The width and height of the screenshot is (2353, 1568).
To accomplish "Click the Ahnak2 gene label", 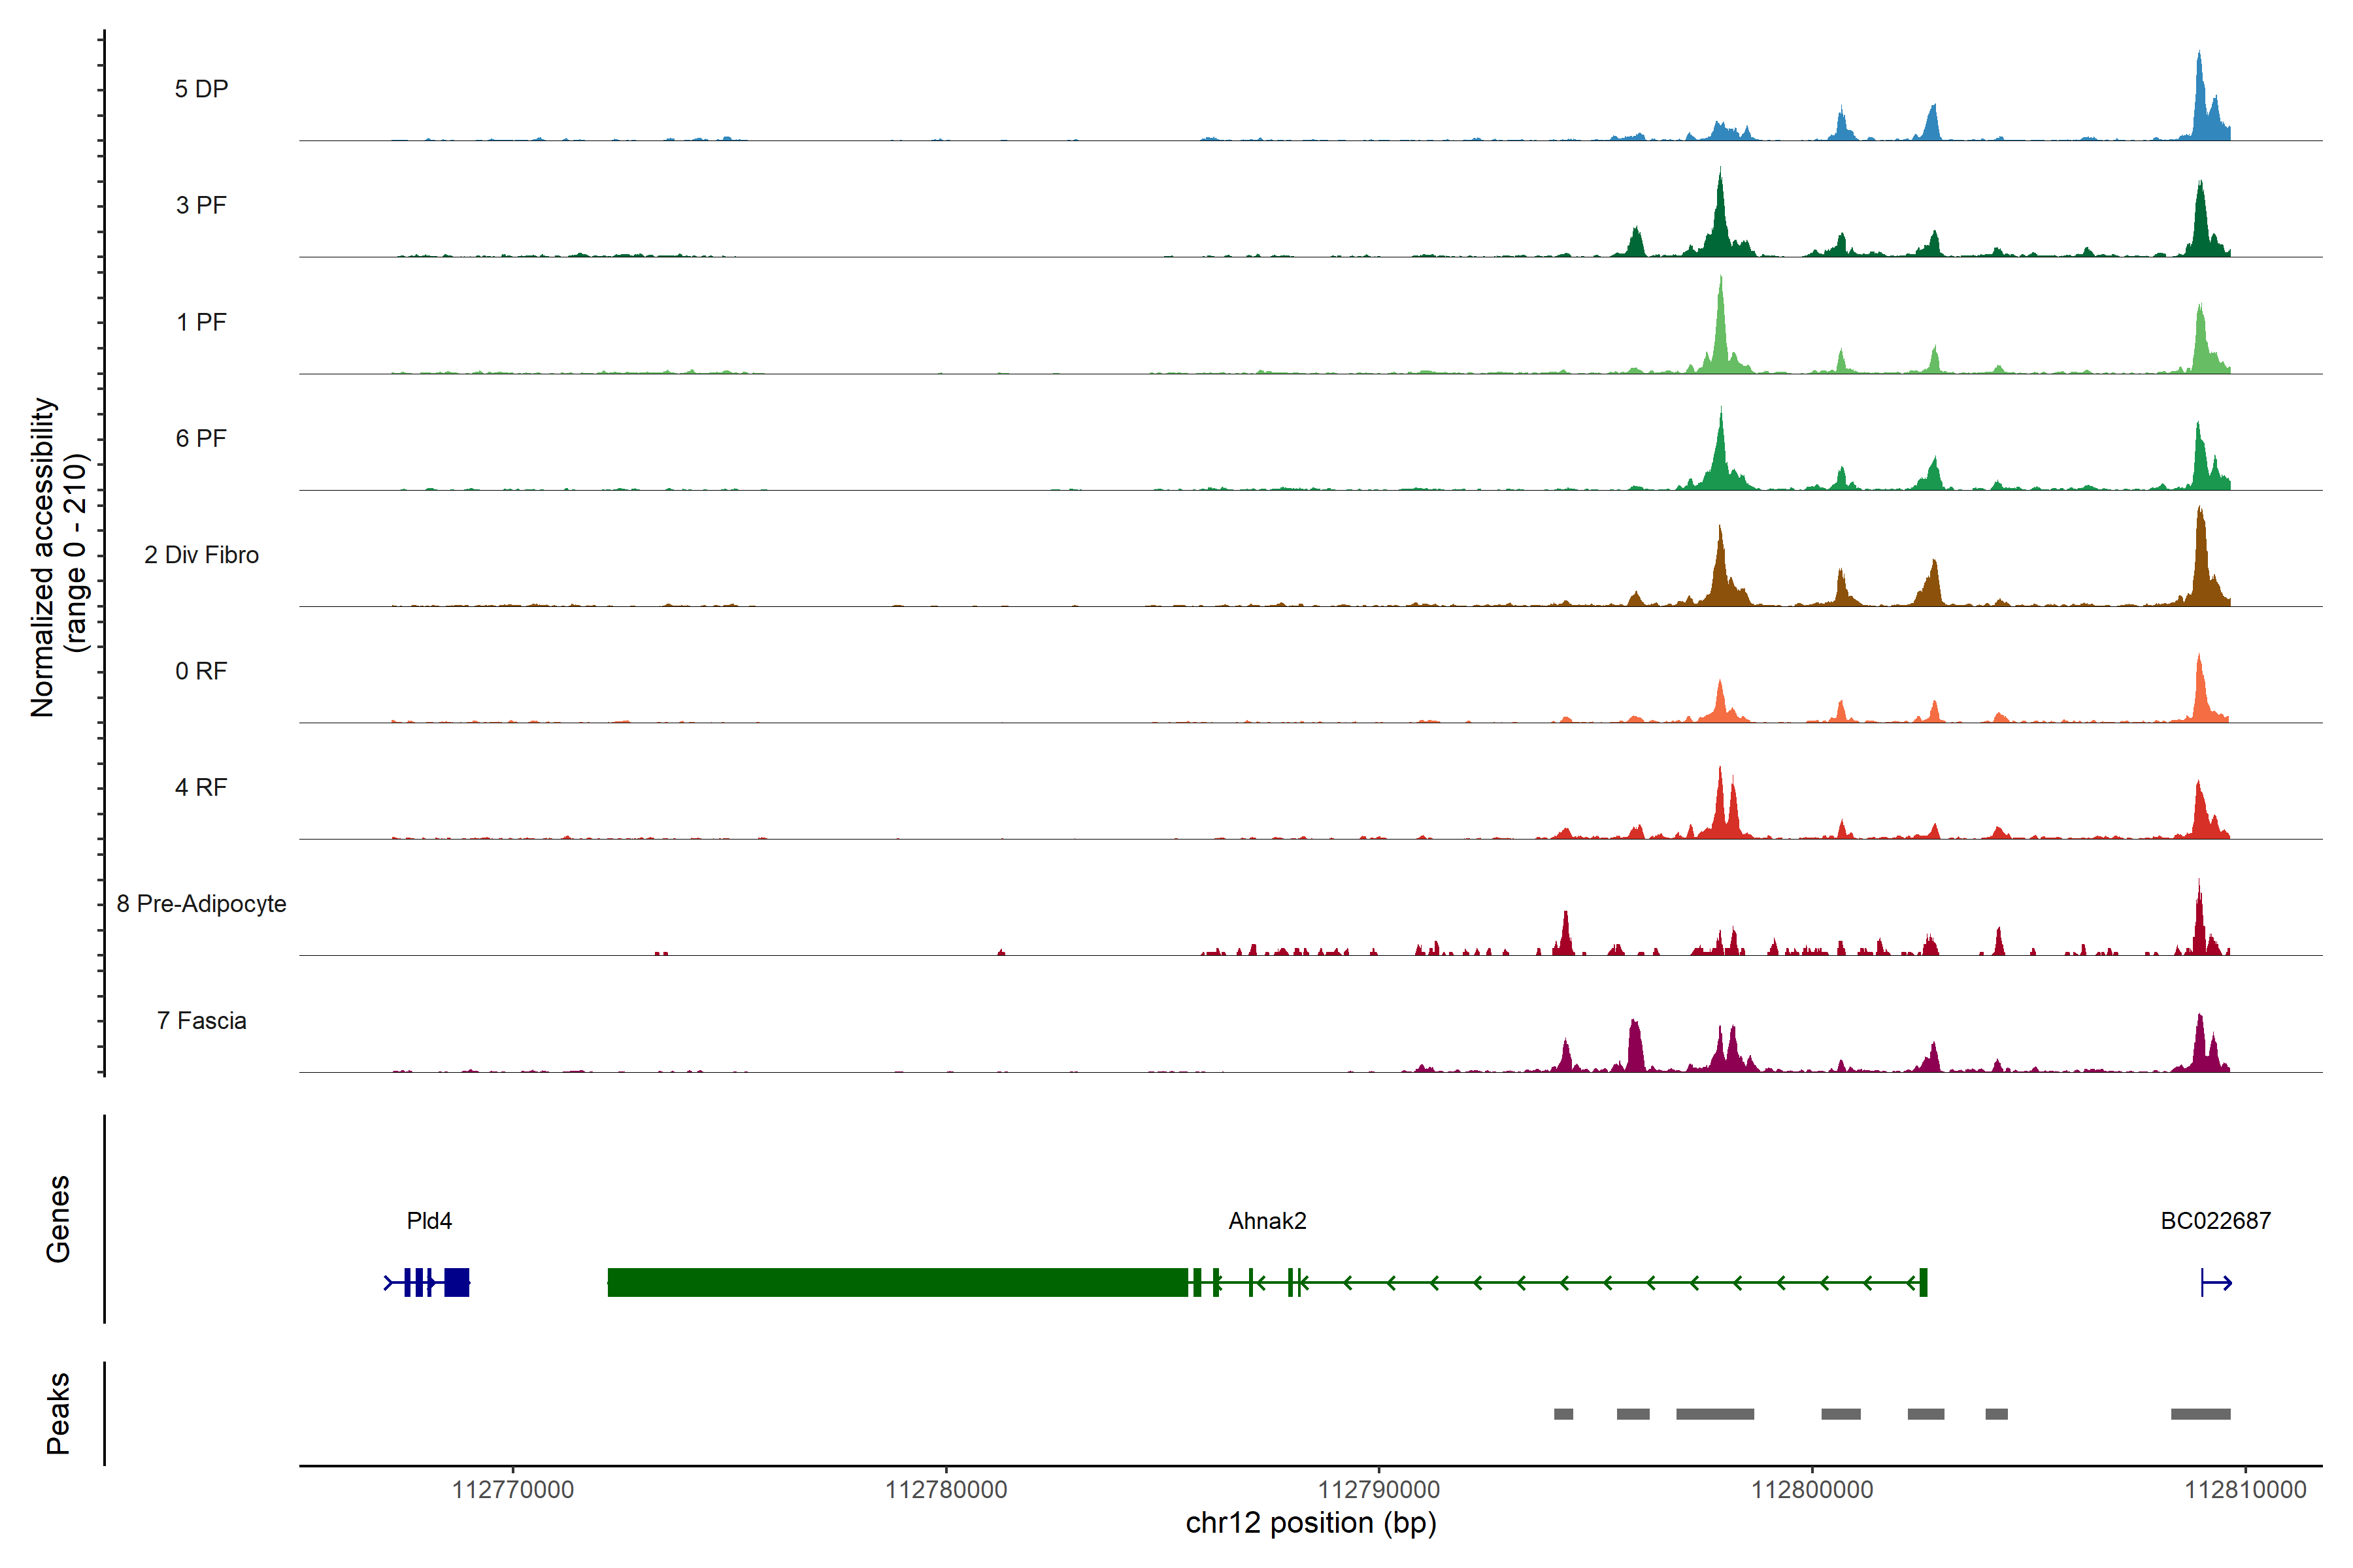I will [x=1267, y=1221].
